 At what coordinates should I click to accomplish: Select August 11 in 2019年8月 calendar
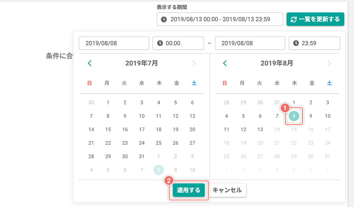(x=226, y=129)
